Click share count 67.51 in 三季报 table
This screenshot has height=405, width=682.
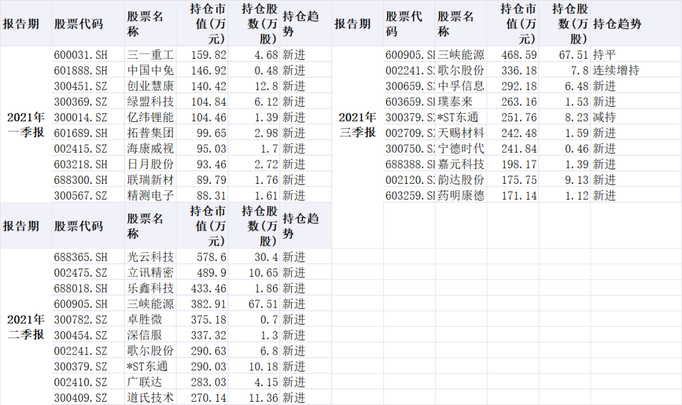(573, 55)
